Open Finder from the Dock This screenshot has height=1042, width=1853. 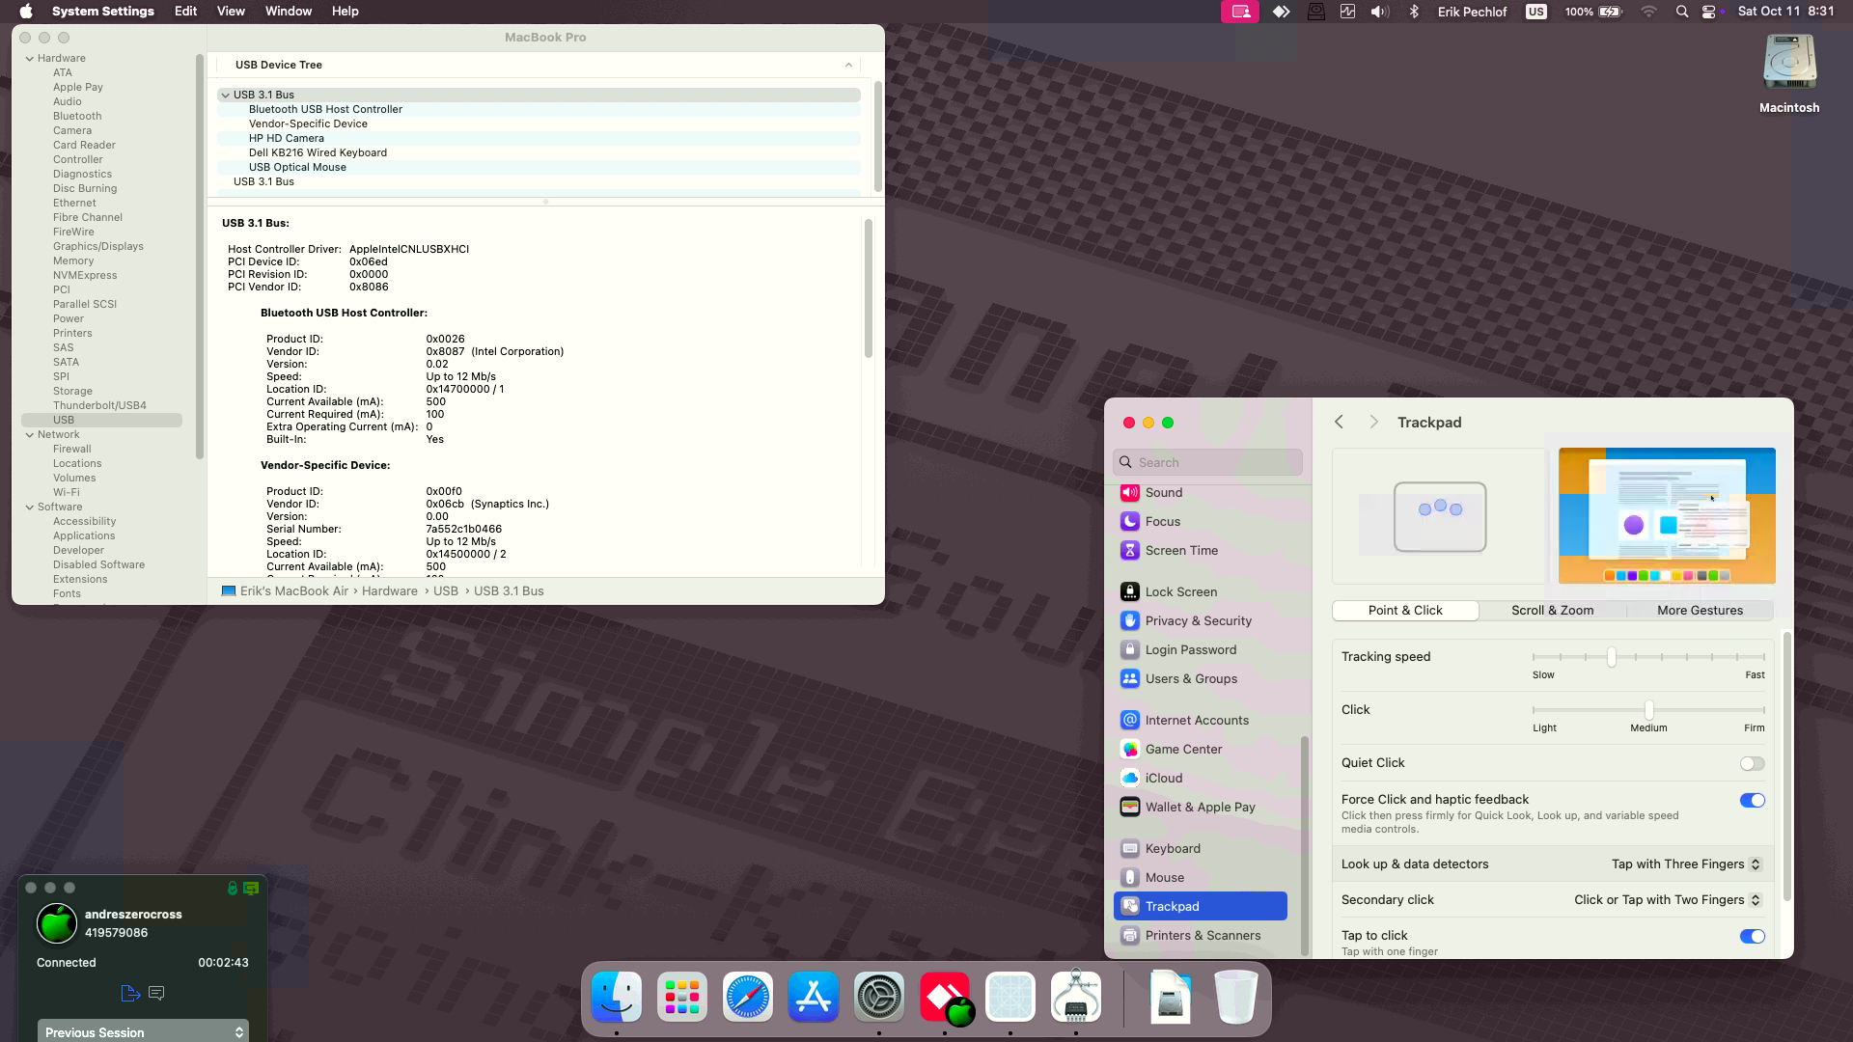[617, 997]
